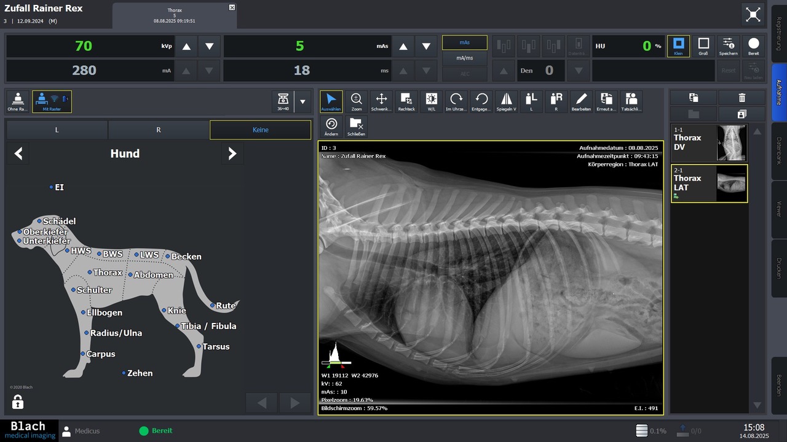Screen dimensions: 787x442
Task: Decrease the mAs value
Action: [x=426, y=47]
